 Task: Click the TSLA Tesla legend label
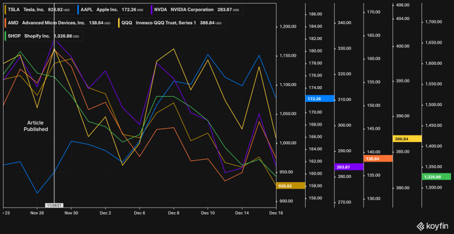click(x=38, y=10)
